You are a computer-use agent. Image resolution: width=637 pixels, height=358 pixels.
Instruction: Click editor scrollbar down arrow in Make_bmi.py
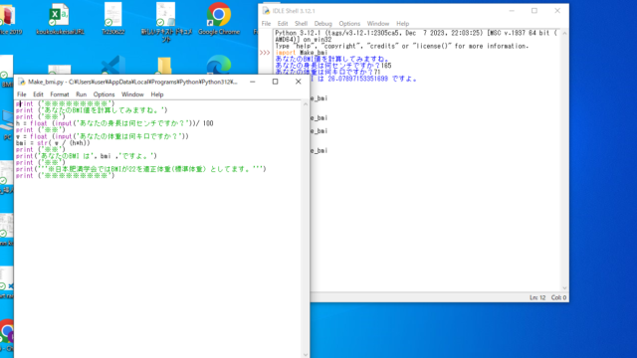[306, 355]
